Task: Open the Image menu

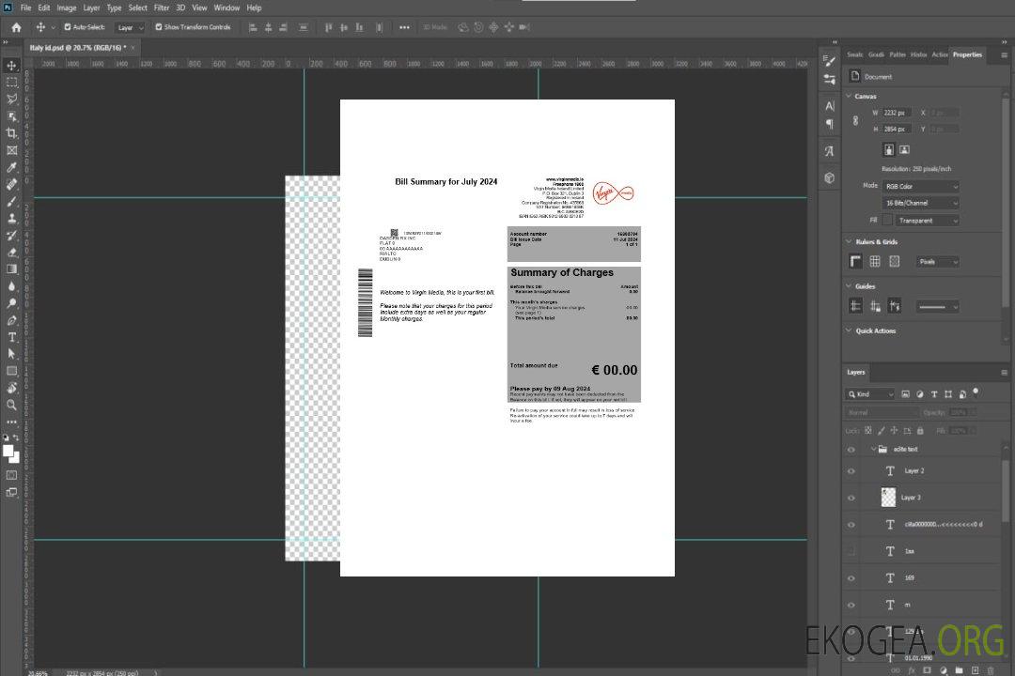Action: [x=66, y=8]
